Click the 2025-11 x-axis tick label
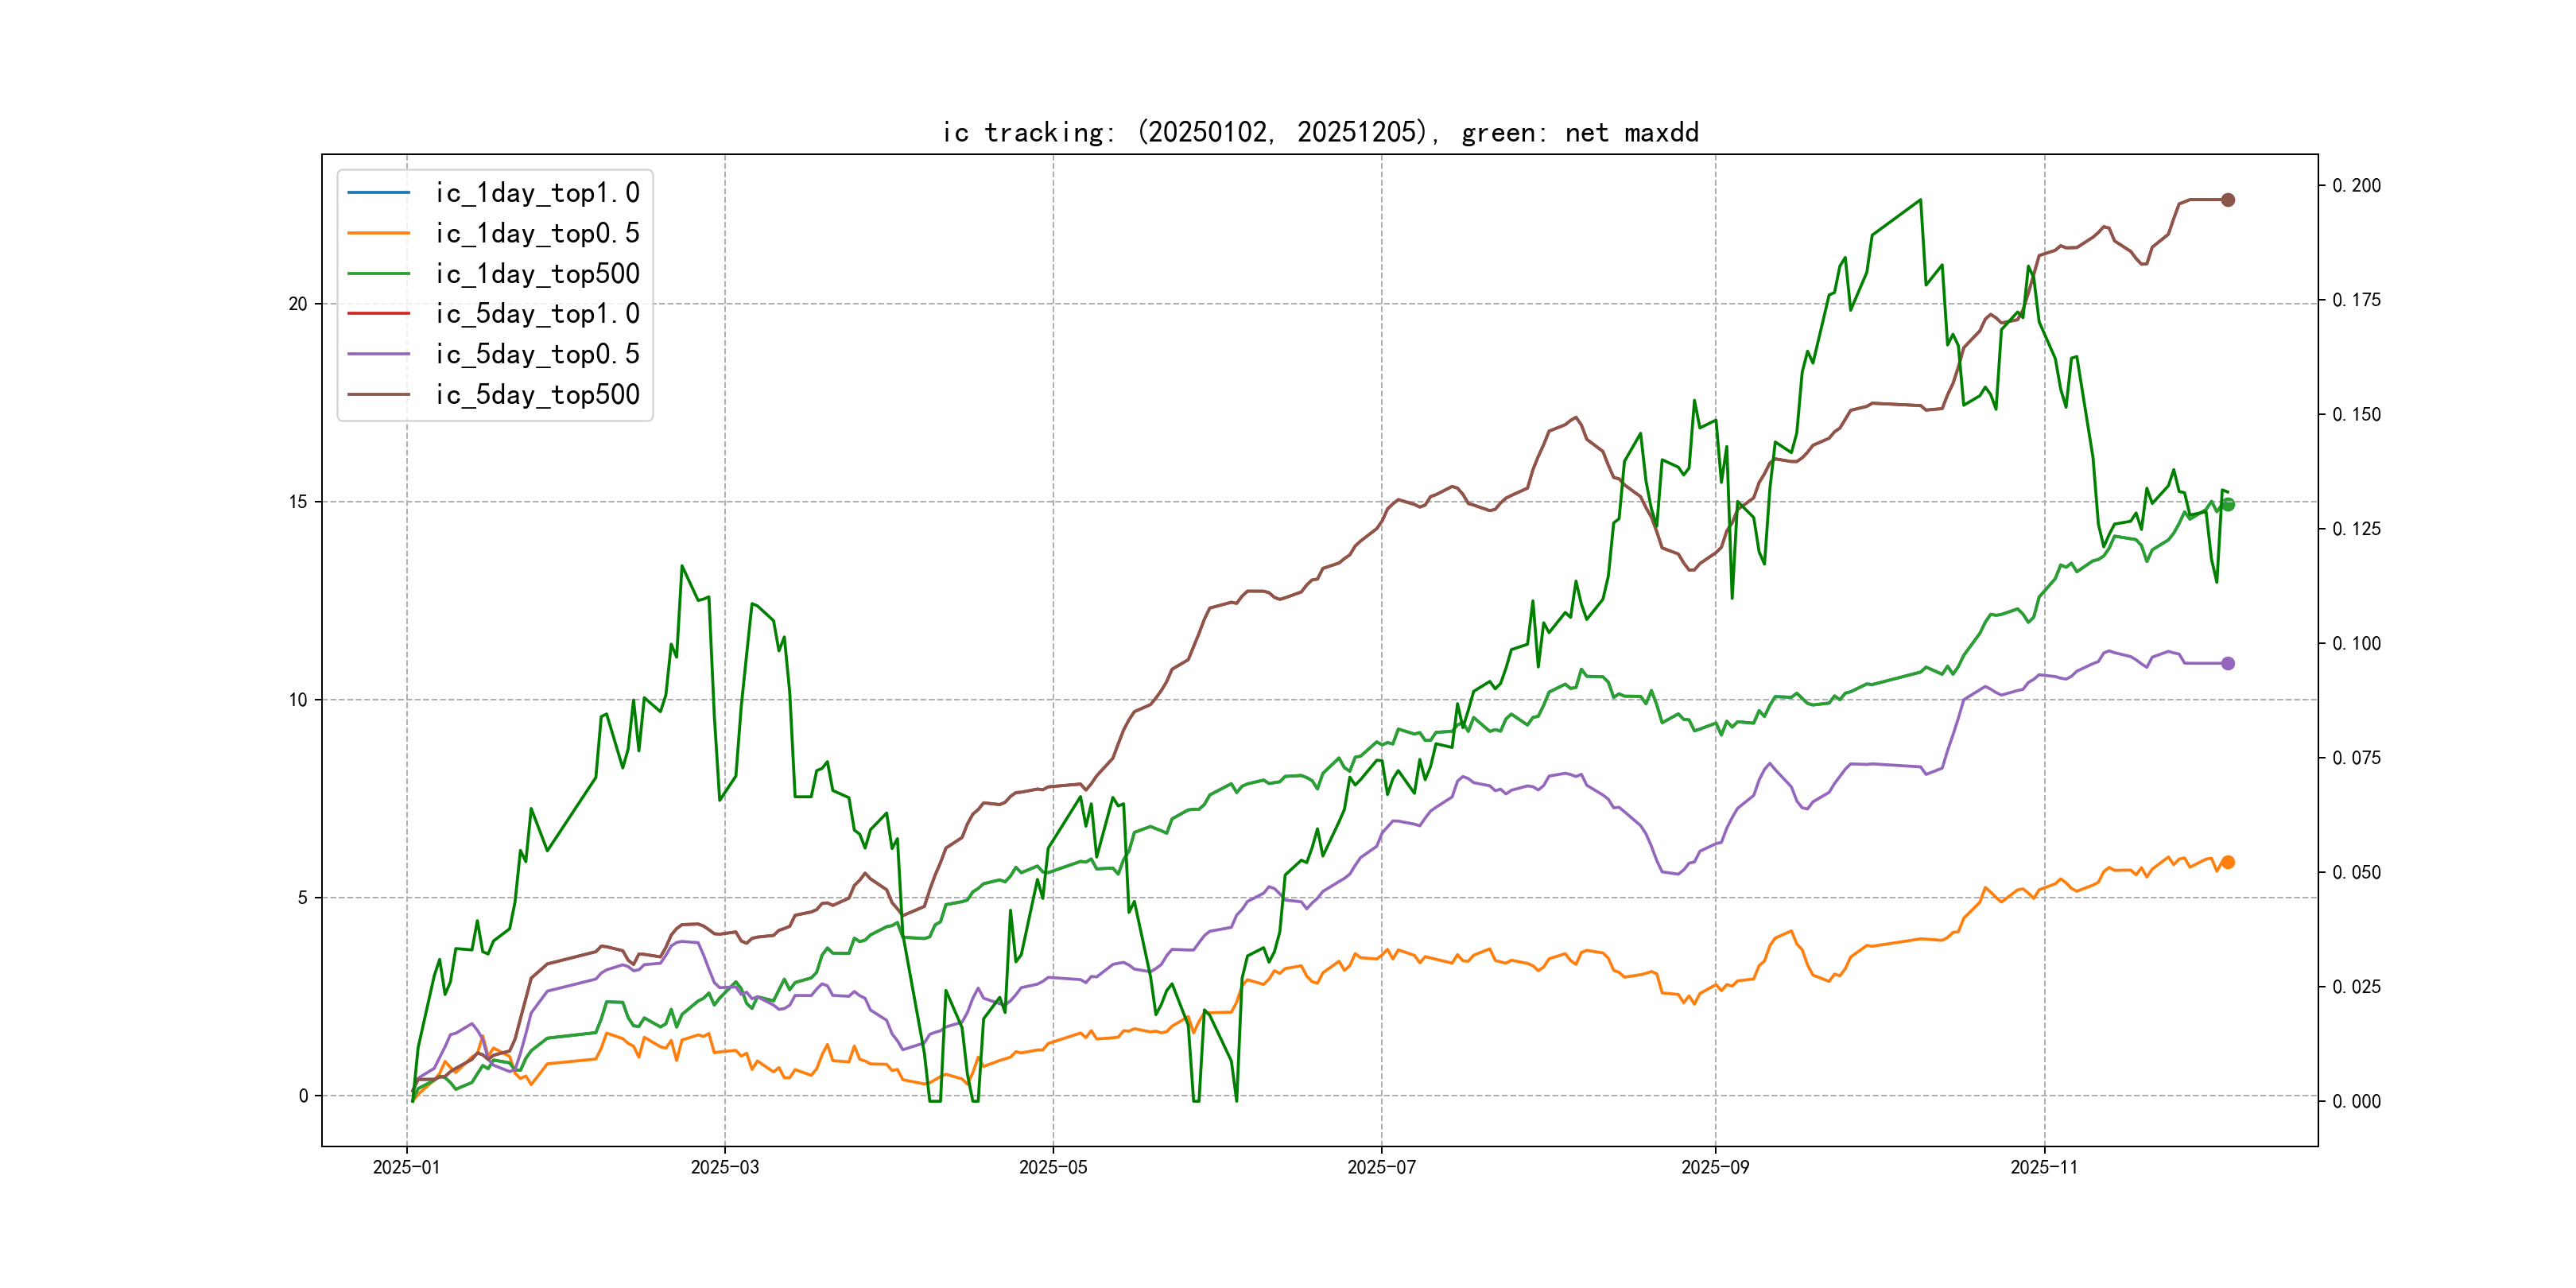 pos(2043,1167)
